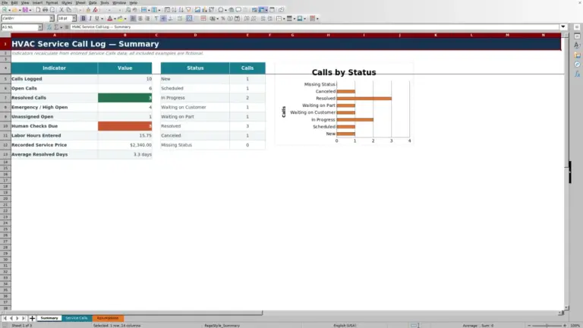Open the File menu
This screenshot has width=583, height=328.
click(5, 2)
